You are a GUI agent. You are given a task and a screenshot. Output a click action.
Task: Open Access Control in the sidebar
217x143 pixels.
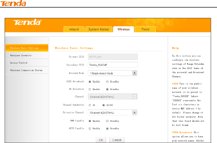(27, 63)
